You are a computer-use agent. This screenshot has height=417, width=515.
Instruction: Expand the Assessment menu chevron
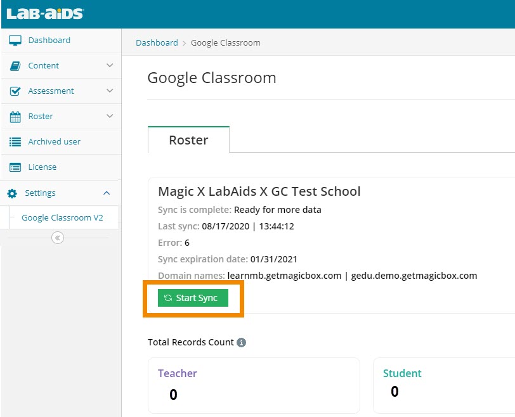[x=110, y=91]
